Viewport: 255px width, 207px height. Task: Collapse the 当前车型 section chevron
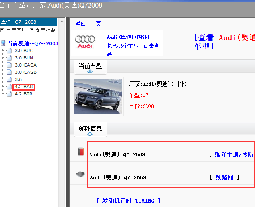[x=90, y=71]
